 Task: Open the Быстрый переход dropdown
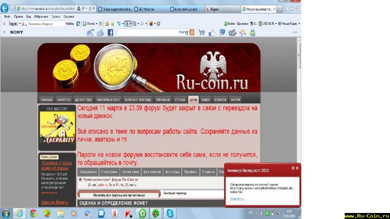(193, 193)
